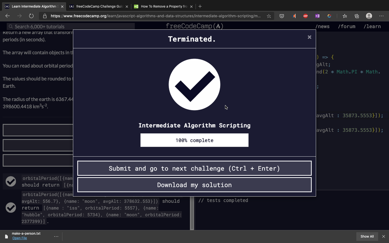Image resolution: width=389 pixels, height=243 pixels.
Task: Close the freeCodeCamp Challenge Guide tab
Action: tap(127, 6)
